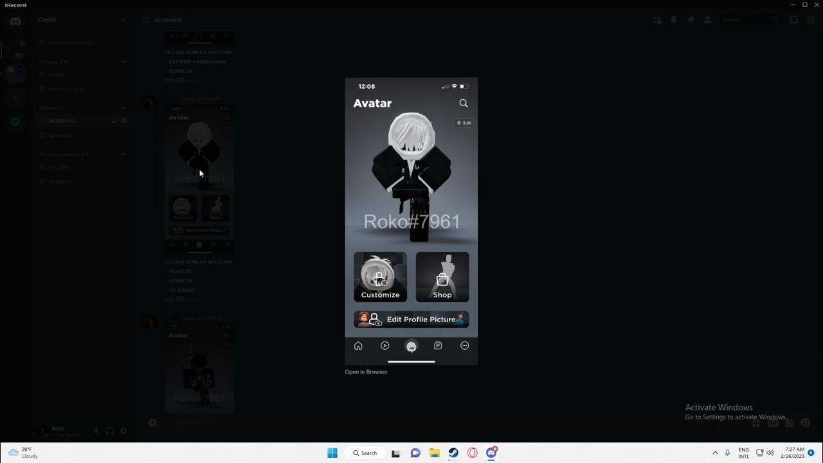Screen dimensions: 823x463
Task: Click the plus attach button in message bar
Action: (152, 422)
